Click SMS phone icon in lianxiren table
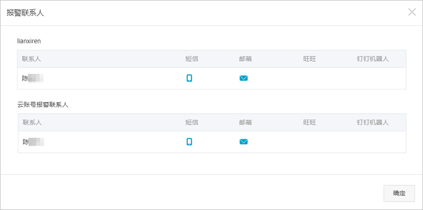Viewport: 423px width, 210px height. point(189,78)
